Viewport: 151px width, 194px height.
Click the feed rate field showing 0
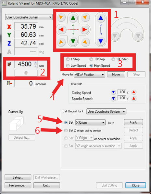tap(24, 83)
